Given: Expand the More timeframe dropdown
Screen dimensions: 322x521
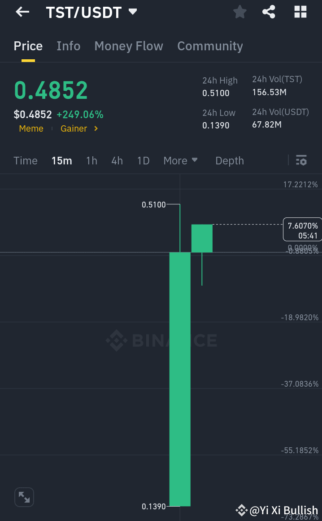Looking at the screenshot, I should (x=180, y=160).
